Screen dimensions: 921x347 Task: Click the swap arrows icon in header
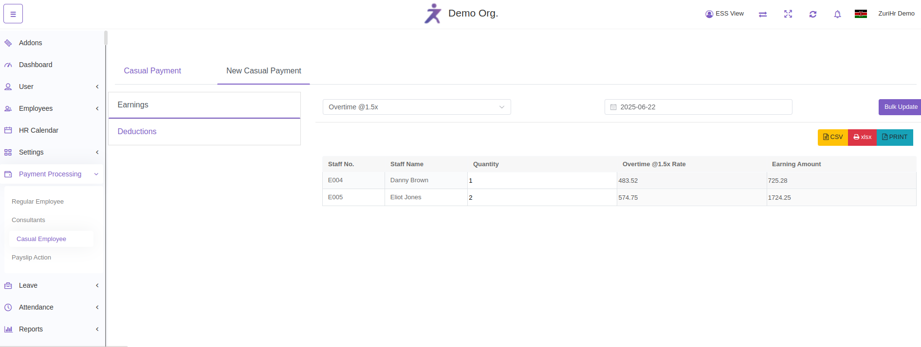pyautogui.click(x=762, y=14)
